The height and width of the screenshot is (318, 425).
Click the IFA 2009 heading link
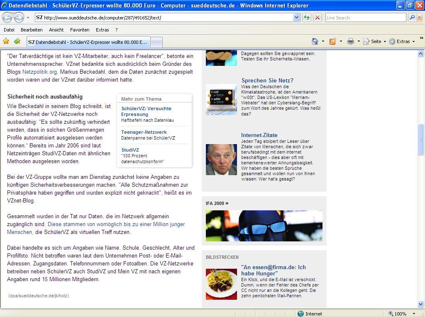coord(217,203)
